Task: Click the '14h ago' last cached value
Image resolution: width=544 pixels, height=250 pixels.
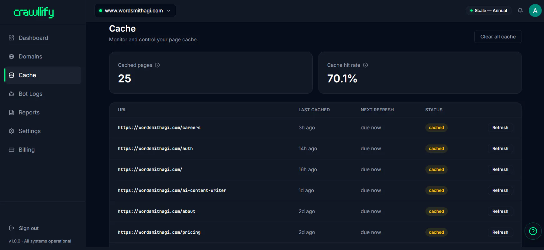Action: pos(308,148)
